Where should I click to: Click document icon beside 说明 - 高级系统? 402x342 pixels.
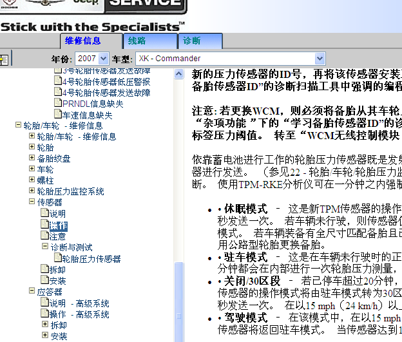44,302
